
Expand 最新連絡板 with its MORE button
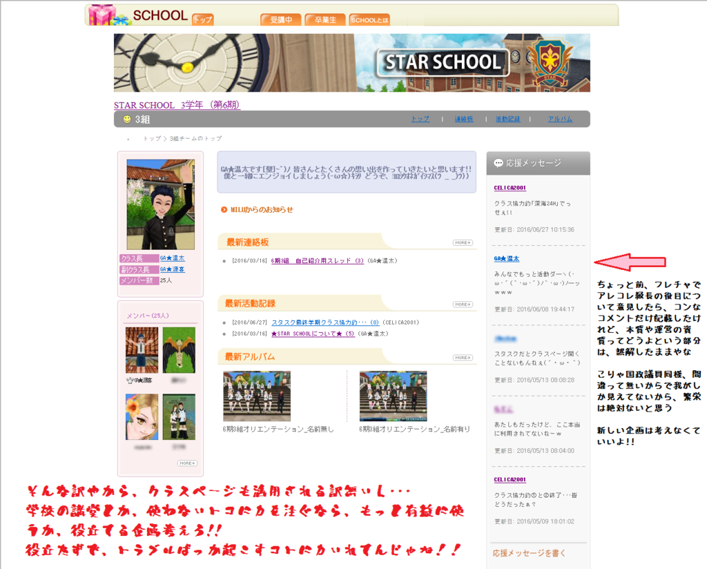pos(463,242)
